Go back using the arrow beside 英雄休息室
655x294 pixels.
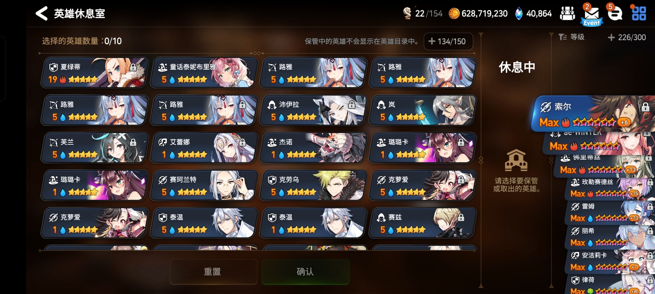pyautogui.click(x=42, y=13)
